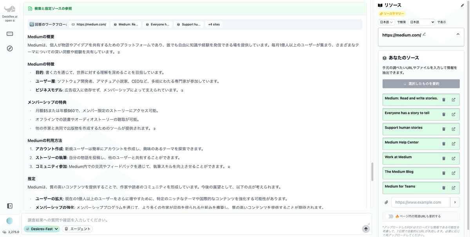
Task: Expand the sidebar panel toggle icon
Action: (10, 206)
